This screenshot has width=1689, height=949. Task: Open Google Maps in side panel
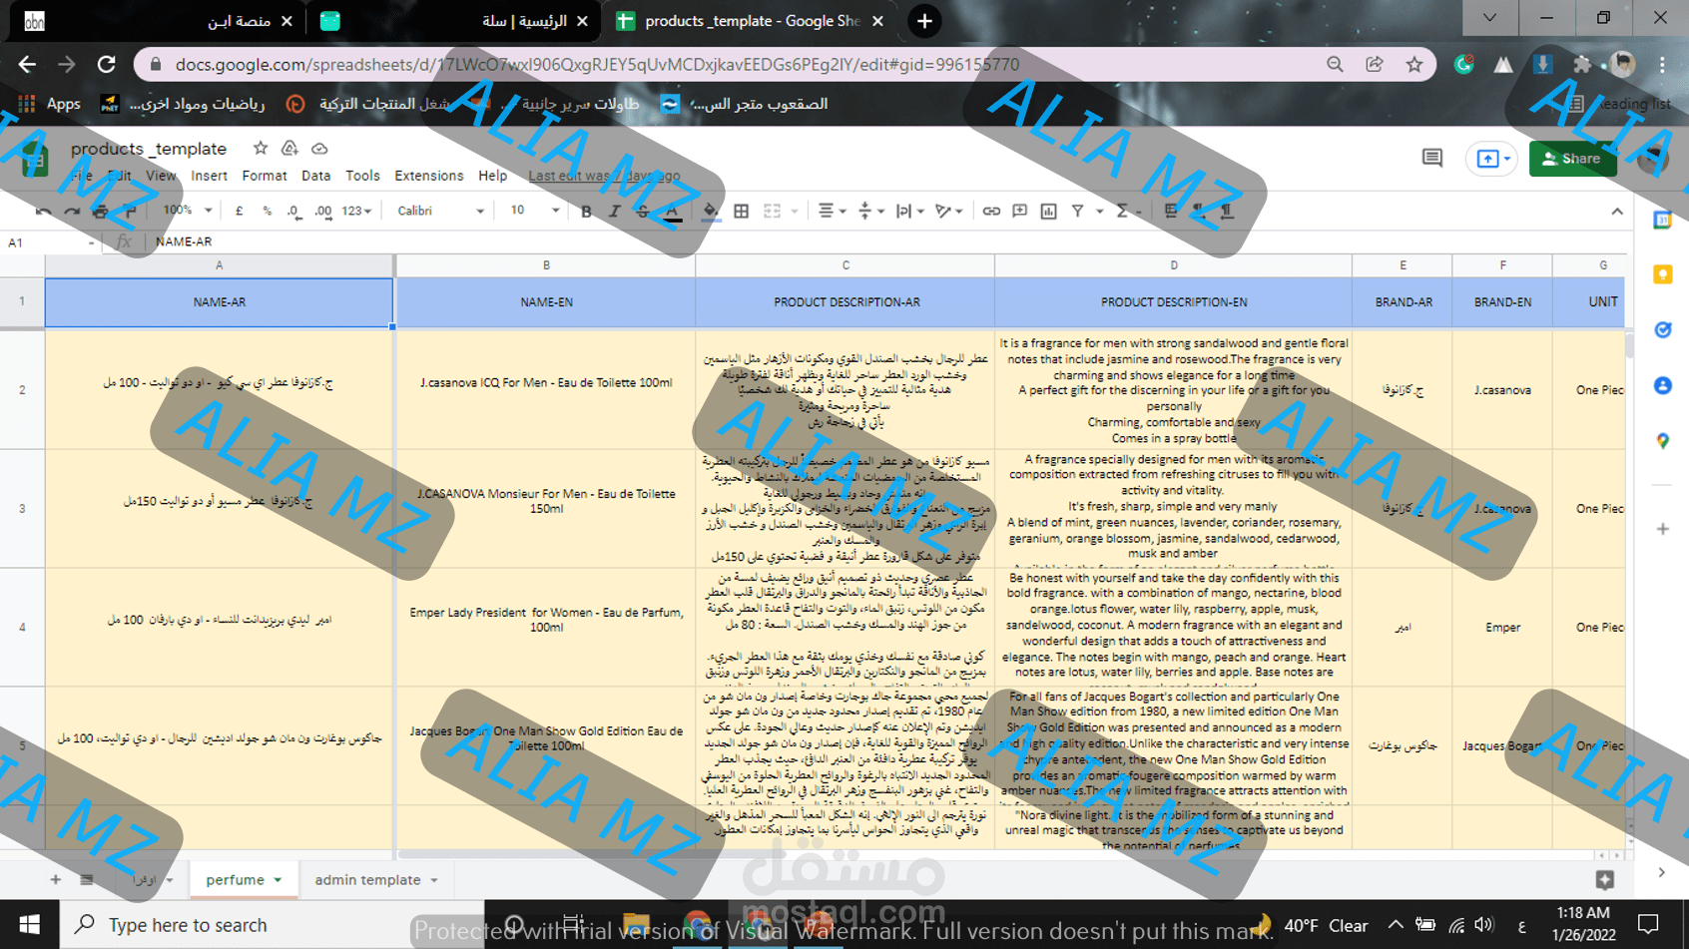(1663, 441)
